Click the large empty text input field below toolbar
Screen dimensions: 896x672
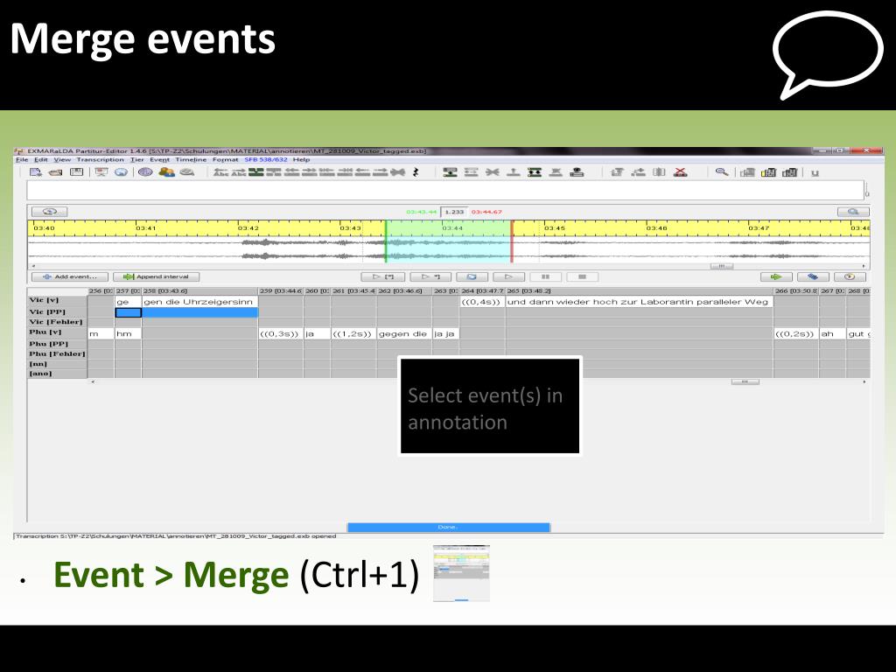click(x=445, y=190)
